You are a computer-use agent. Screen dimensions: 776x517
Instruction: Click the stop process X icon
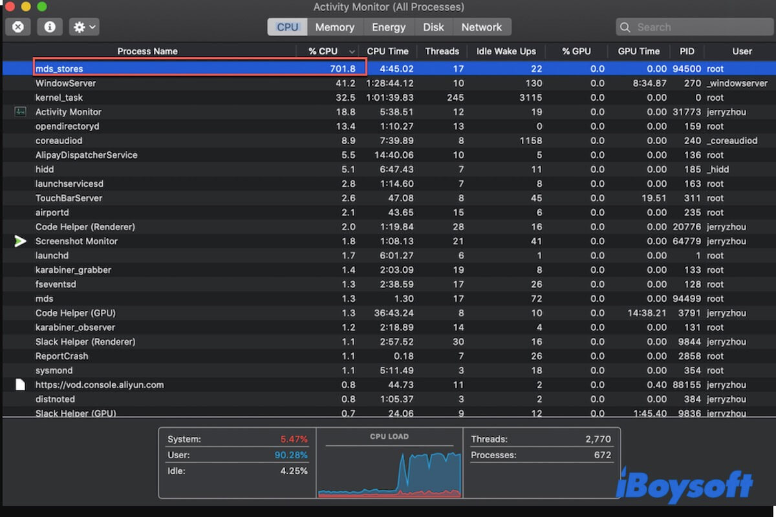coord(18,27)
